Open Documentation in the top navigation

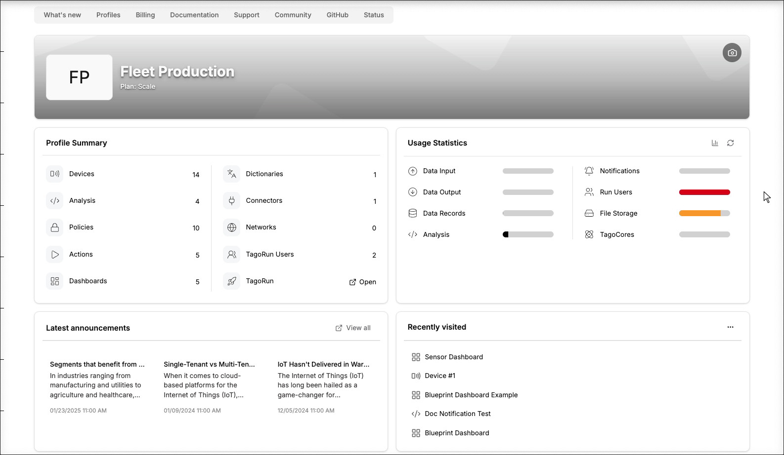click(194, 15)
